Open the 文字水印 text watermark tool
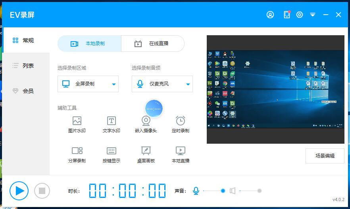 112,125
